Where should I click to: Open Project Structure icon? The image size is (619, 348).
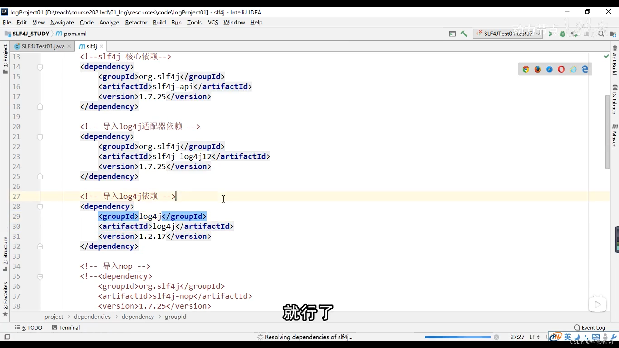click(x=613, y=34)
